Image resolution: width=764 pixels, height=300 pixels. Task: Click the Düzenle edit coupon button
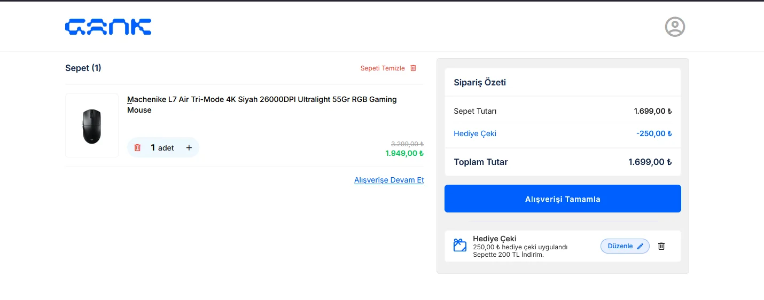click(625, 246)
